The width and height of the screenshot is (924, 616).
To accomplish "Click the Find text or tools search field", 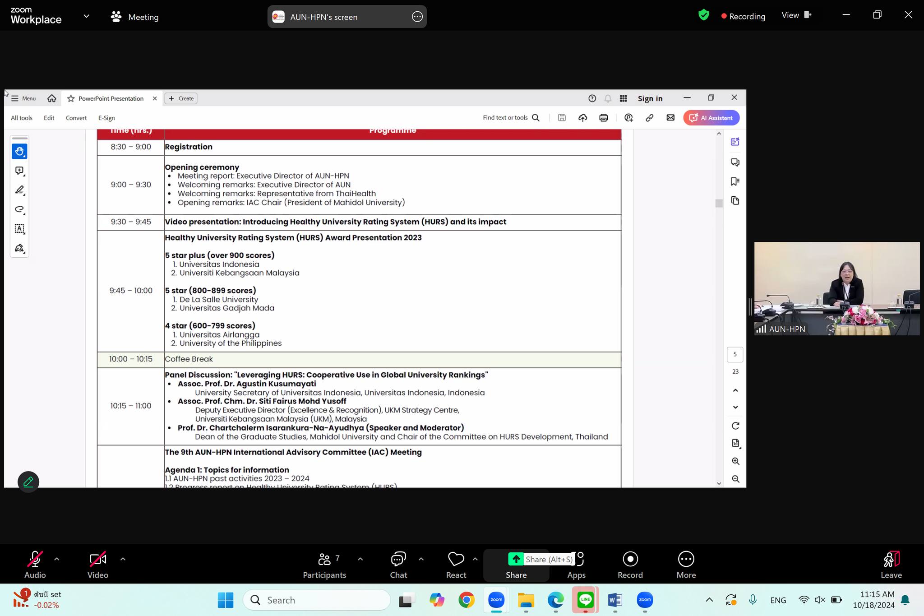I will (511, 118).
